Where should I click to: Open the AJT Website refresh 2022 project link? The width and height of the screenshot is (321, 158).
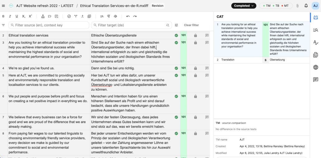point(45,6)
